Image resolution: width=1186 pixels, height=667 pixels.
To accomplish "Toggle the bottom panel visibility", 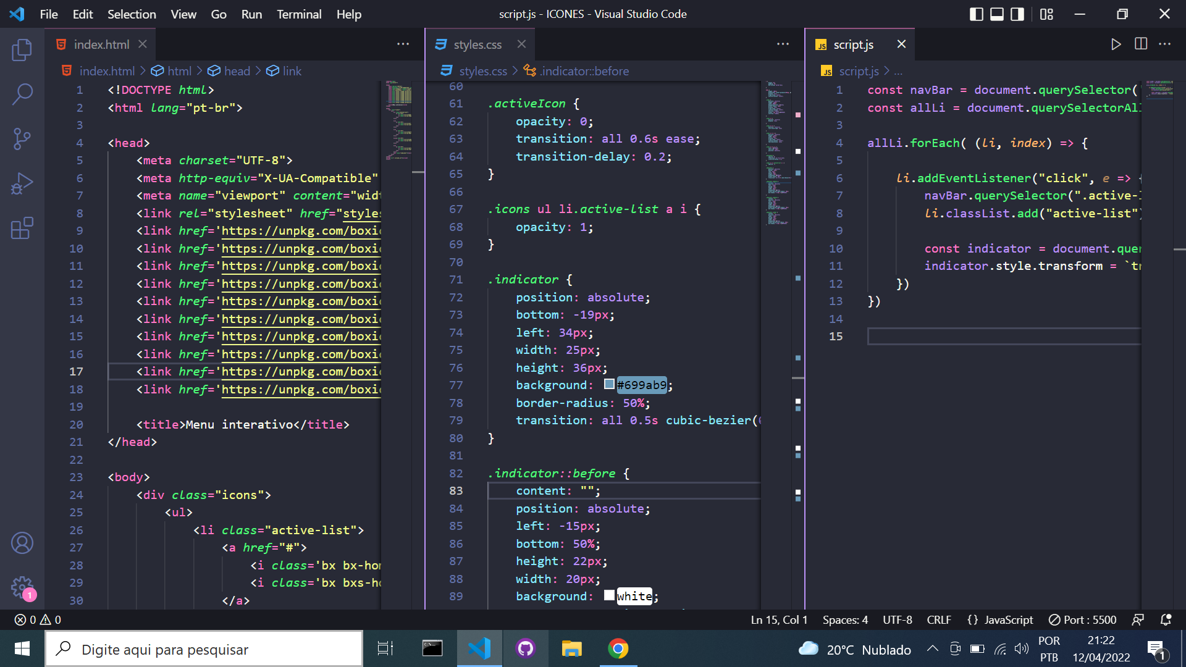I will 996,14.
